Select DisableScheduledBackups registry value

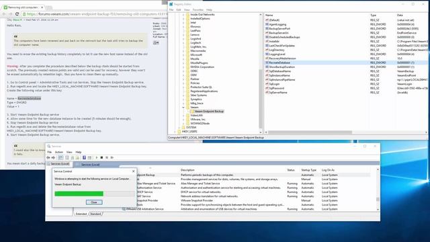[284, 37]
